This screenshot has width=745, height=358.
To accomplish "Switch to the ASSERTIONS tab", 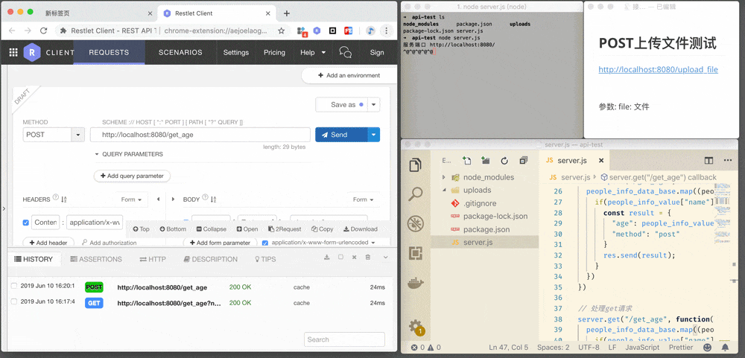I will 96,259.
